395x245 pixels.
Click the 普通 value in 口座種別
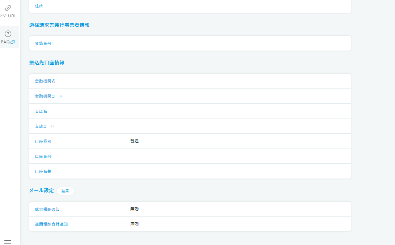click(x=134, y=141)
